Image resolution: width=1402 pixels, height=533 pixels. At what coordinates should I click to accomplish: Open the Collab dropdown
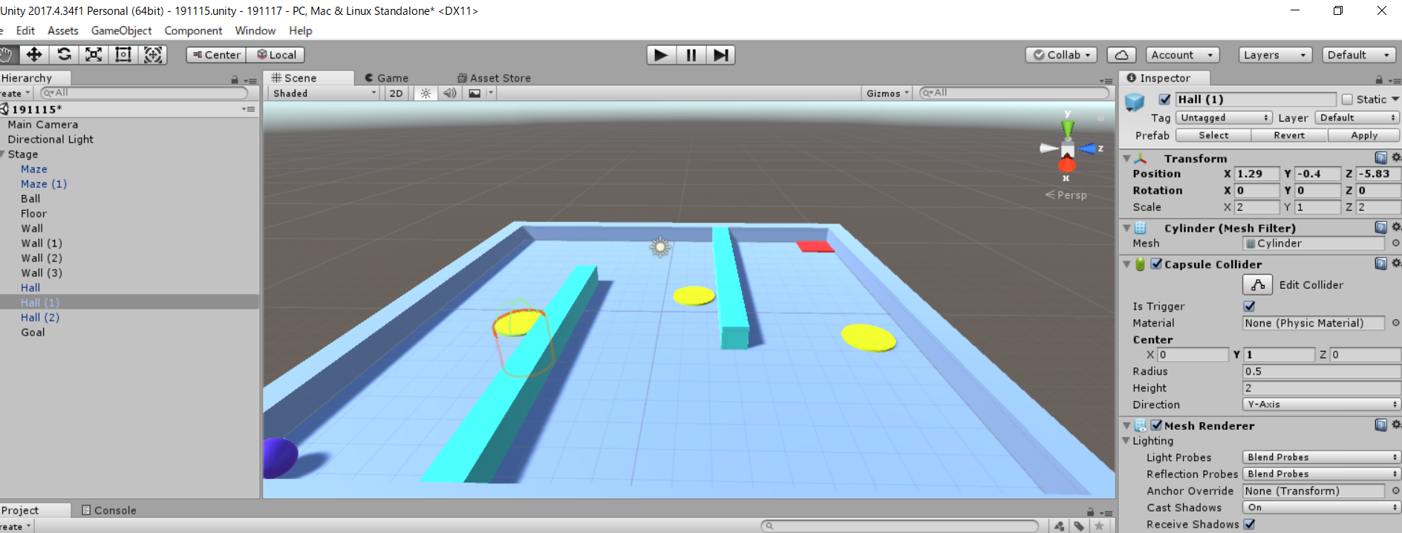tap(1061, 55)
